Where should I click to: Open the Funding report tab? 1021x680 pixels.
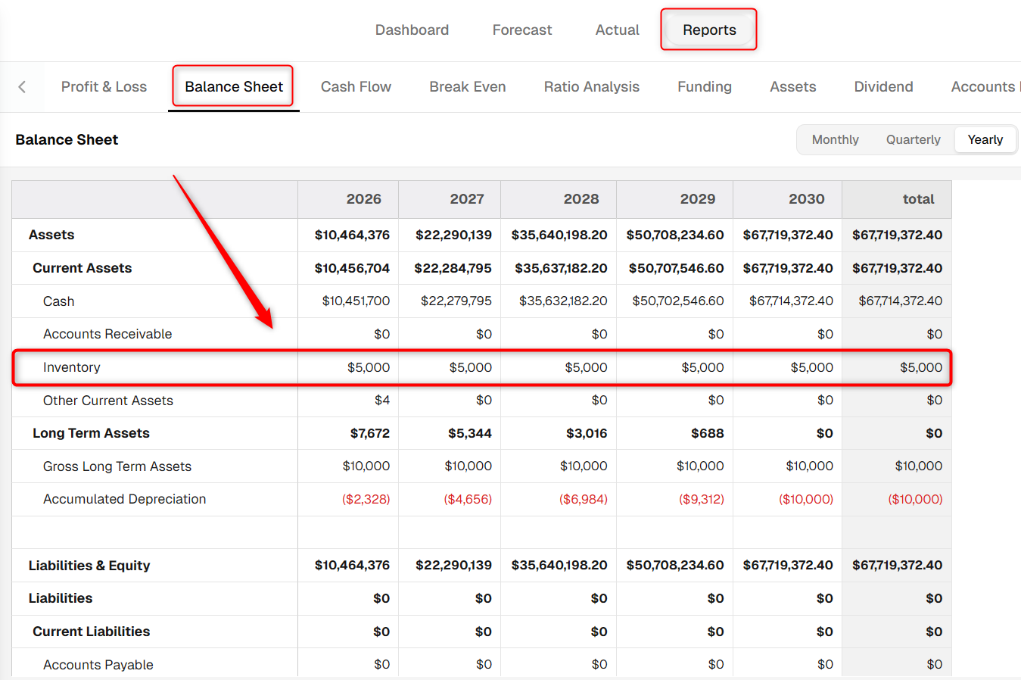point(704,87)
